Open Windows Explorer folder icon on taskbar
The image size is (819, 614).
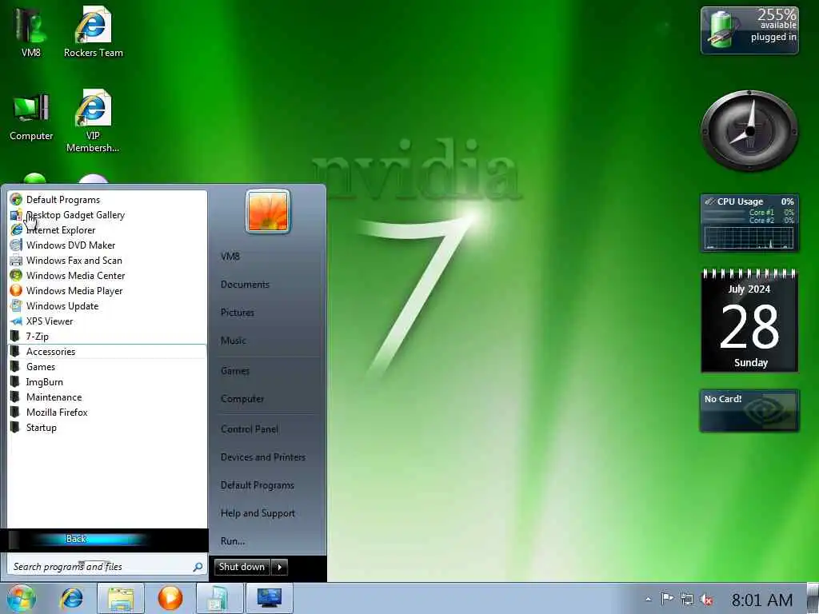point(121,598)
